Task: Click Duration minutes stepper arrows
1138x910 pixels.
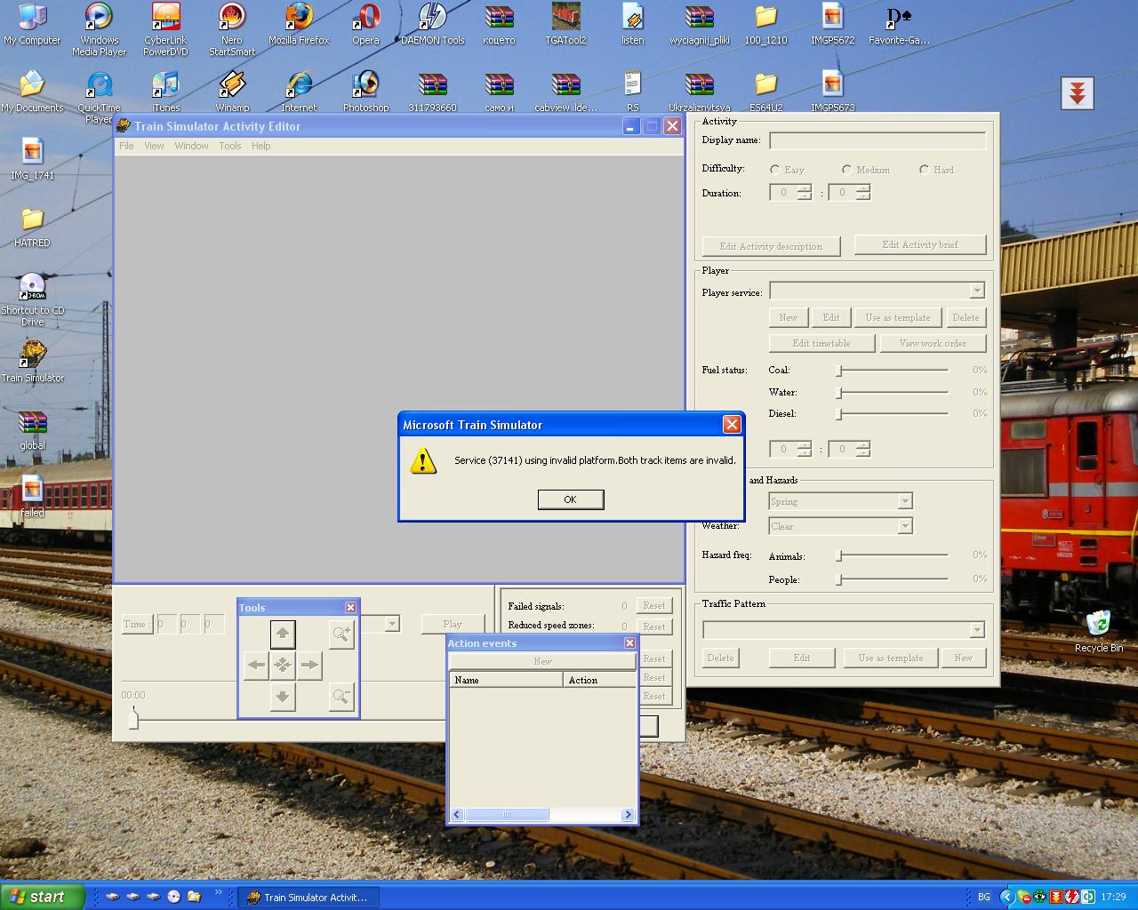Action: (x=863, y=192)
